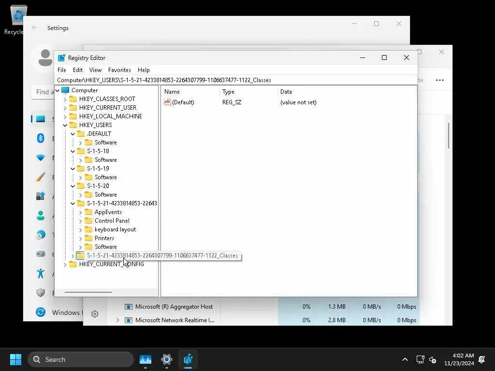495x371 pixels.
Task: Click the Registry Editor title bar icon
Action: pos(61,58)
